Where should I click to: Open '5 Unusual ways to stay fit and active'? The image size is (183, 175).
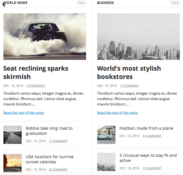click(x=148, y=158)
